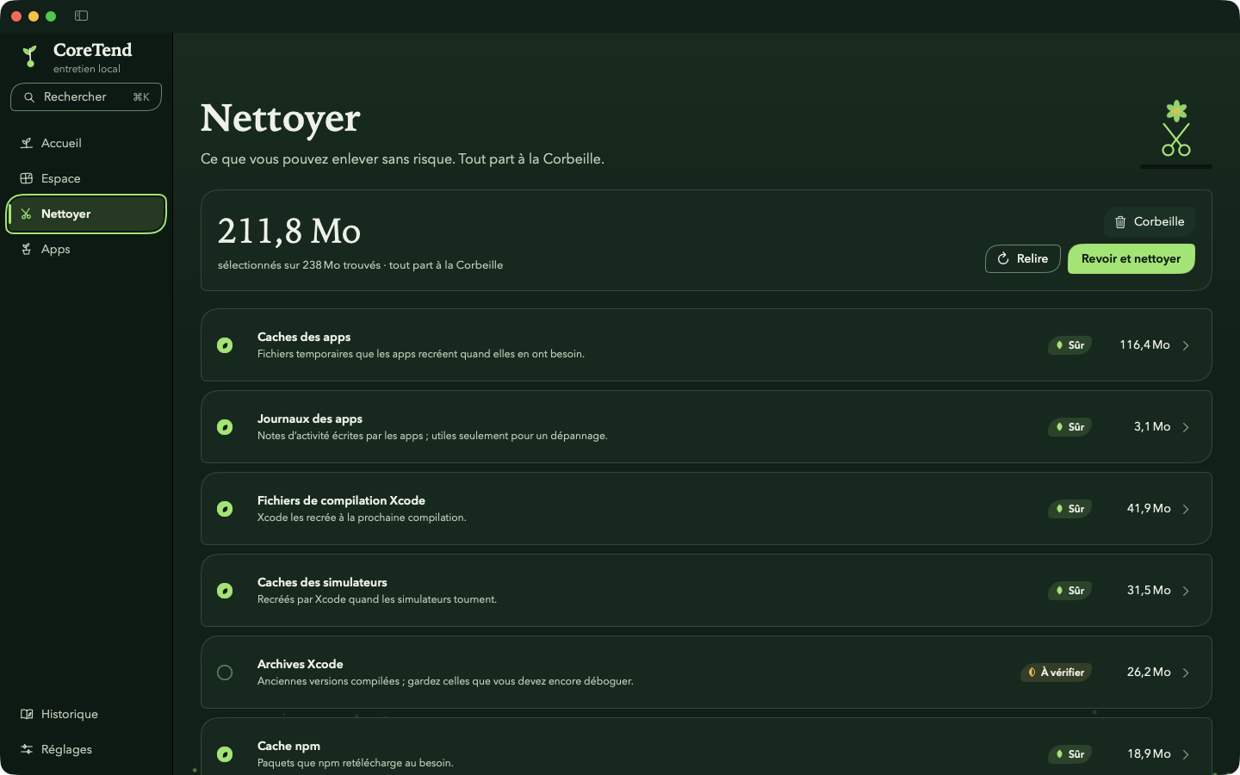Click the Accueil sprout icon in sidebar
The image size is (1240, 775).
pos(27,143)
